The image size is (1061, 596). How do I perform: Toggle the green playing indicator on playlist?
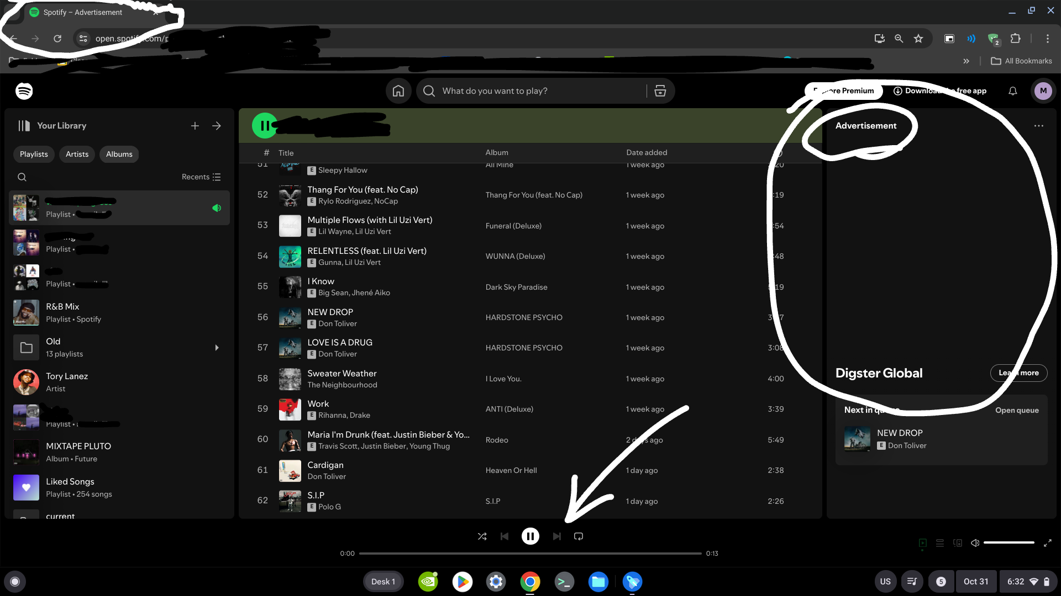coord(217,207)
